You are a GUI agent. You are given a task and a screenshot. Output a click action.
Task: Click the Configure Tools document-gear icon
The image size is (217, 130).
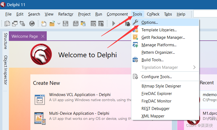135,77
